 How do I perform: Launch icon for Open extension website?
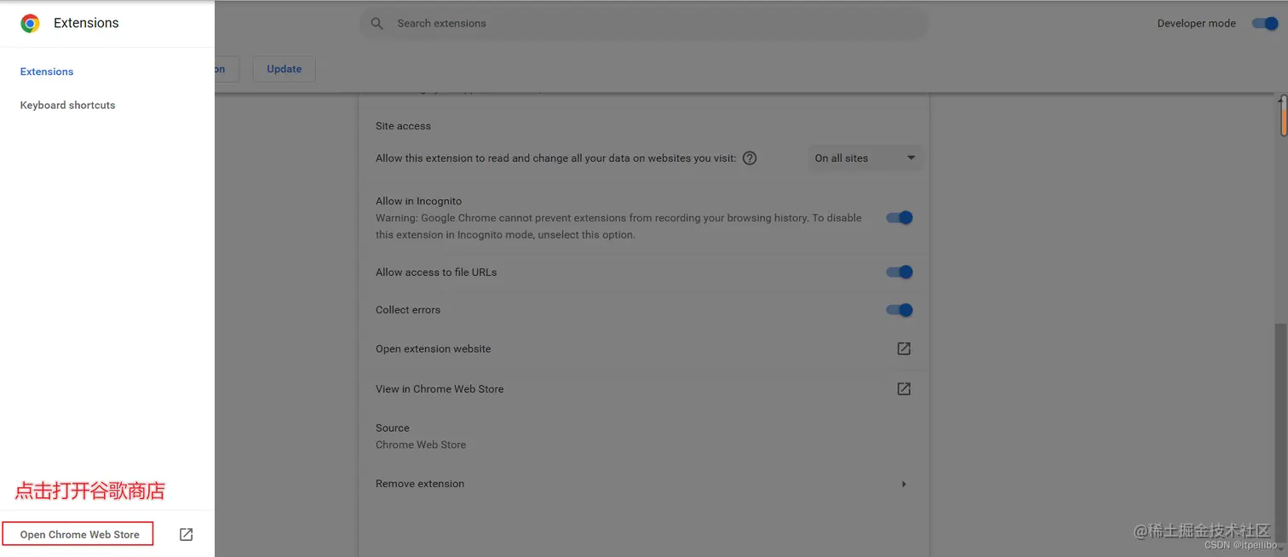[x=904, y=348]
